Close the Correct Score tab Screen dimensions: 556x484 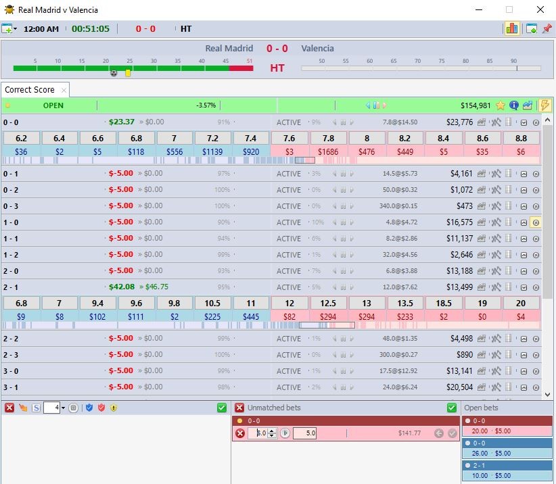click(x=64, y=90)
